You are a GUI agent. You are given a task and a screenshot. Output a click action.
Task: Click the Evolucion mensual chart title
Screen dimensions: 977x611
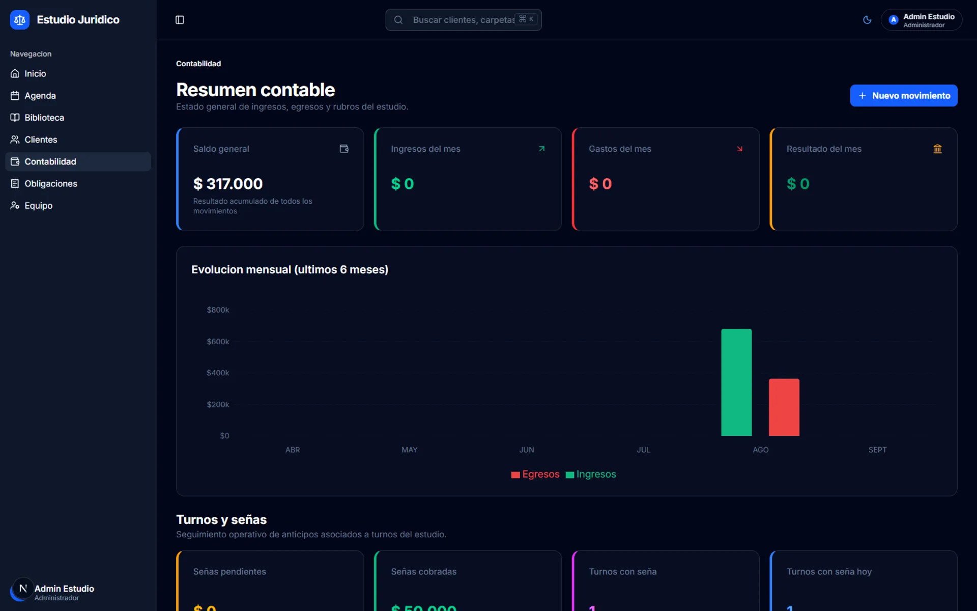click(x=290, y=269)
